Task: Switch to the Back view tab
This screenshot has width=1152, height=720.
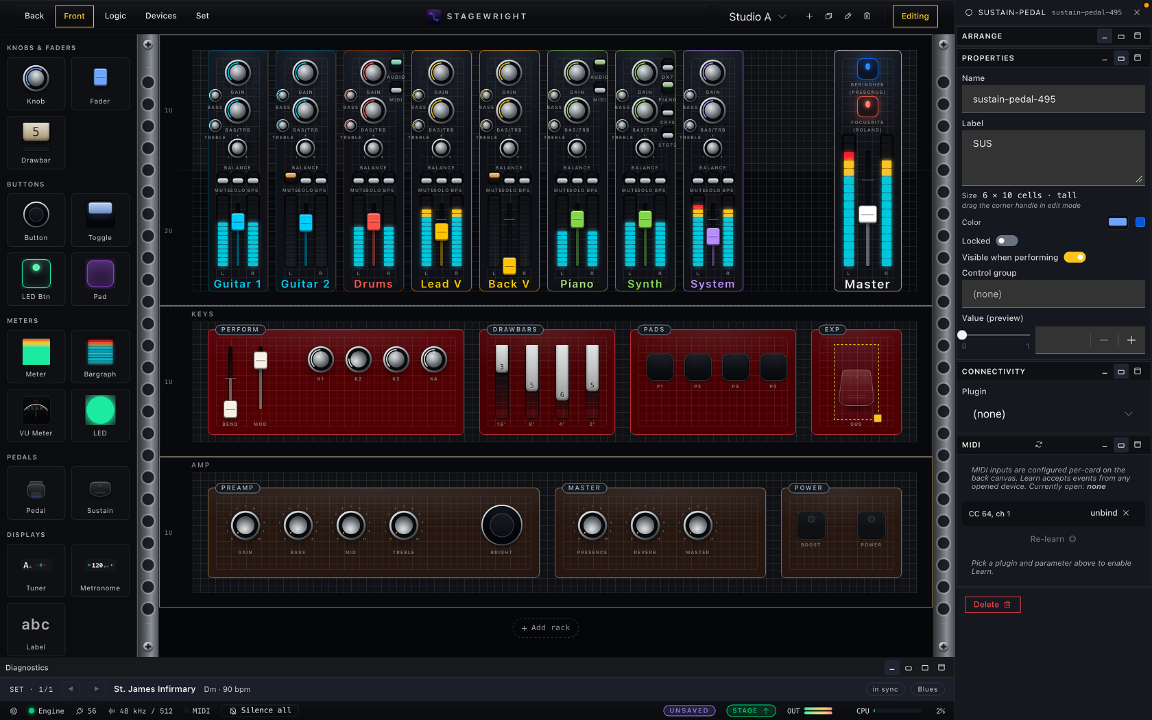Action: (x=34, y=16)
